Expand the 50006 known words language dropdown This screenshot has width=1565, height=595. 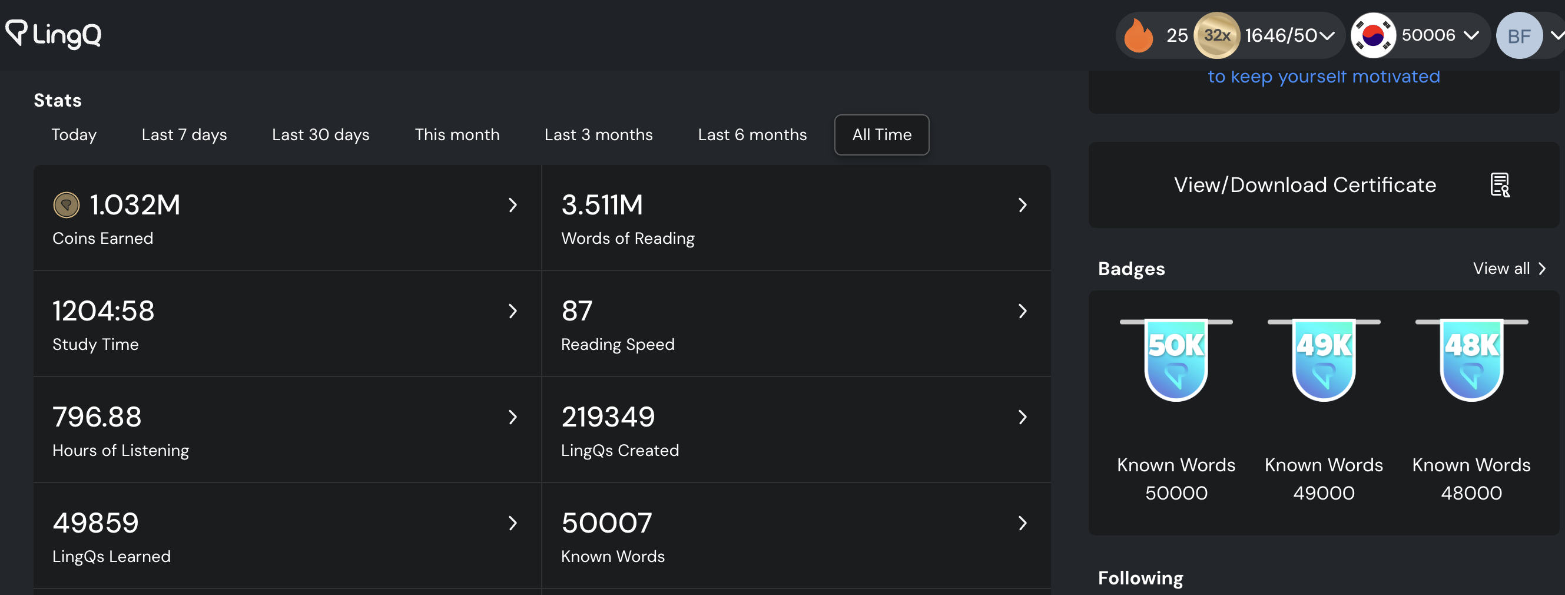tap(1471, 35)
